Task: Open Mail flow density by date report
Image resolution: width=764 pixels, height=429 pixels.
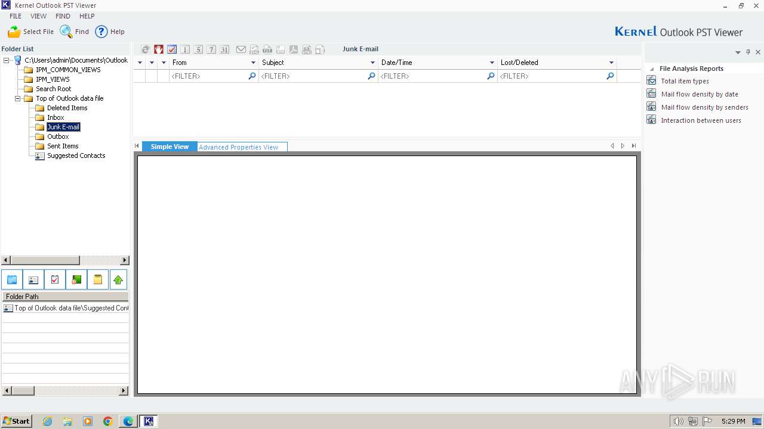Action: coord(700,94)
